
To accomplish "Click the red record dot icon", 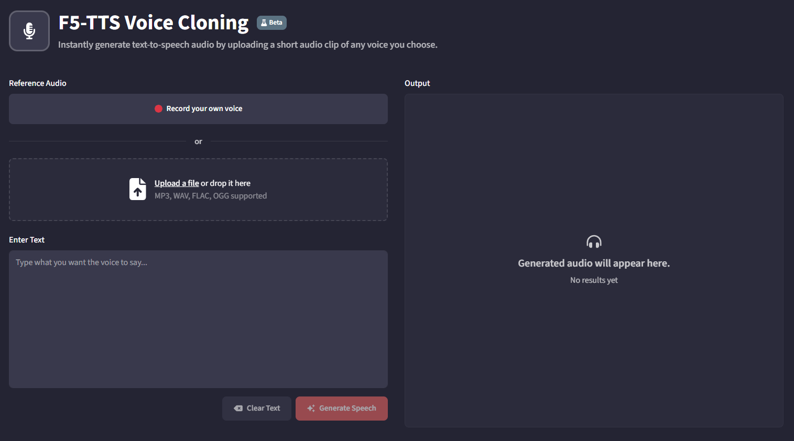I will [x=158, y=109].
